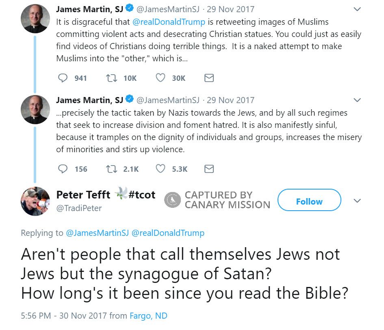Like the first tweet with 30K likes

pos(161,78)
